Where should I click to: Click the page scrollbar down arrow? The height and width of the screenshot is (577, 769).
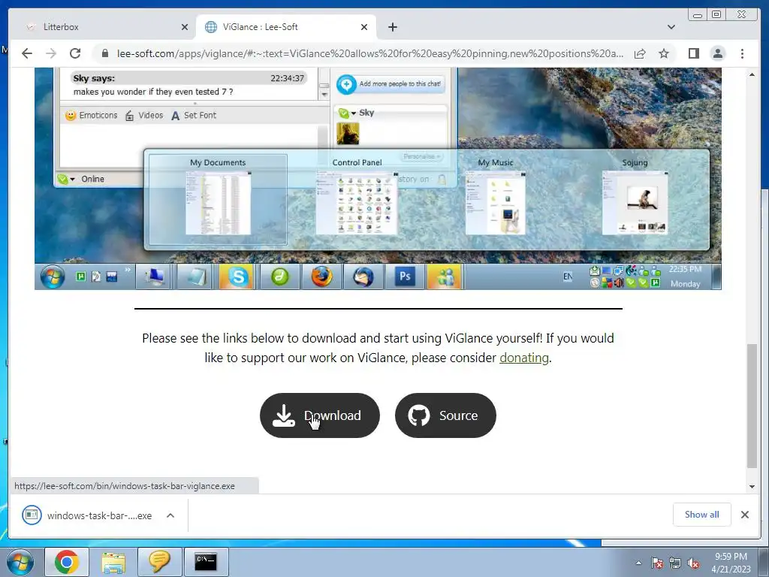pyautogui.click(x=752, y=487)
